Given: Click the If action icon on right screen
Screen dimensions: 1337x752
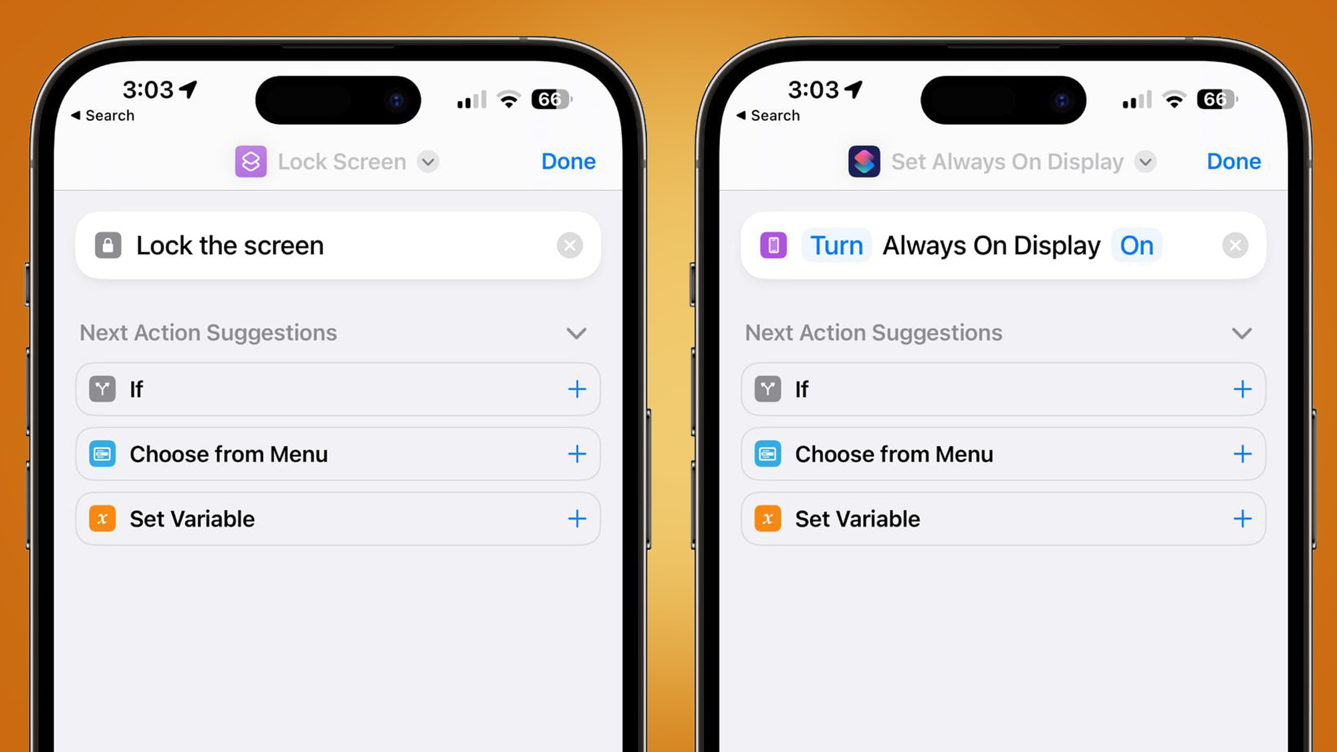Looking at the screenshot, I should click(x=767, y=388).
